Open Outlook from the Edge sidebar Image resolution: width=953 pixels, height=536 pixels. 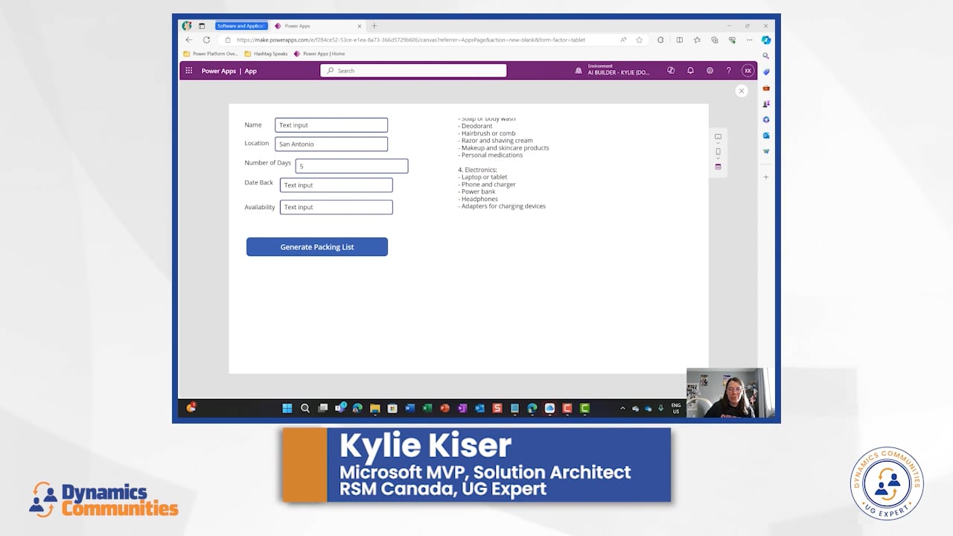765,135
